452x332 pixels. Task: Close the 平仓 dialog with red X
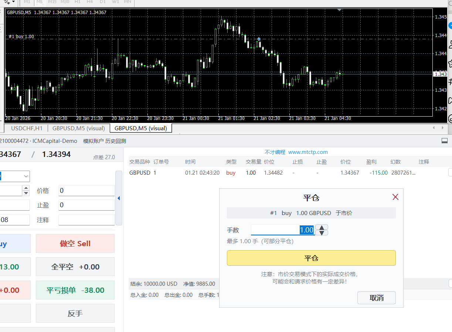[x=395, y=197]
